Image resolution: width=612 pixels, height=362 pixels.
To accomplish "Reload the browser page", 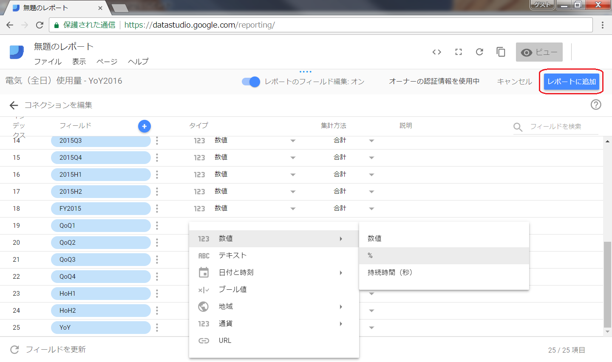I will (40, 25).
